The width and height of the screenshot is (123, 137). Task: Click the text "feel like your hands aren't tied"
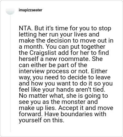click(62, 89)
